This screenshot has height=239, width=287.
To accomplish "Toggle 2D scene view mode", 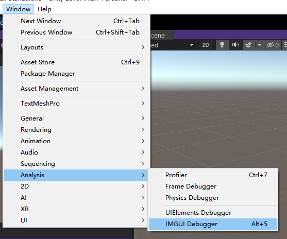I will (x=206, y=45).
